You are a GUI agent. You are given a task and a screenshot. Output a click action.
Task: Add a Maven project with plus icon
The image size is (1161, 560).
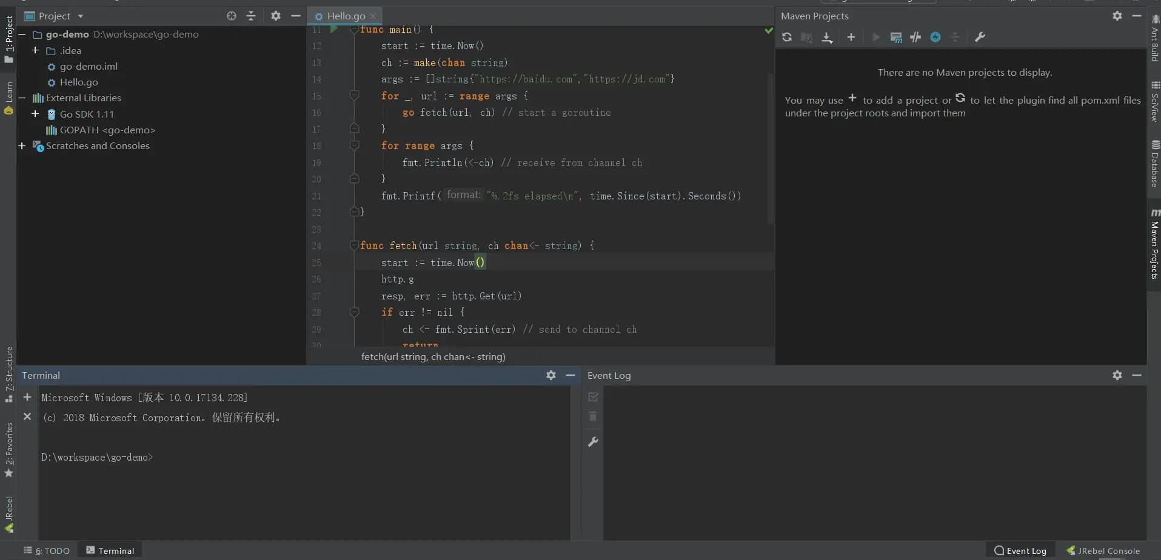pyautogui.click(x=851, y=38)
